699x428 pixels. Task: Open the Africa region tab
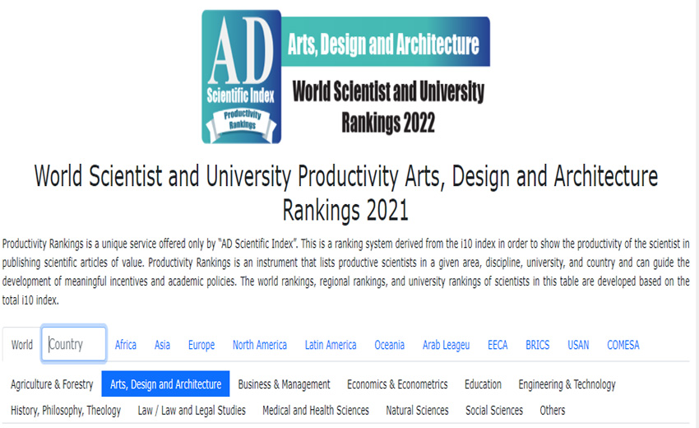pos(126,345)
